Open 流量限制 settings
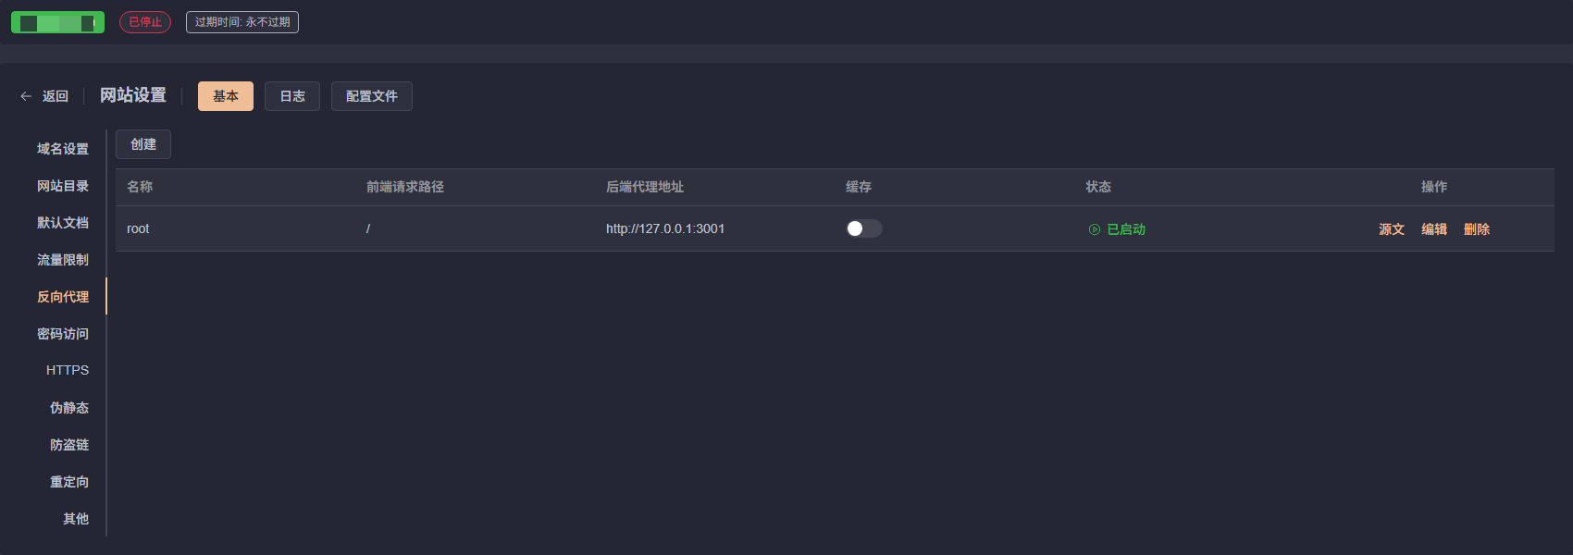This screenshot has width=1573, height=555. (63, 260)
